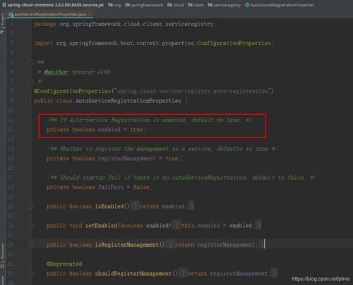The width and height of the screenshot is (353, 285).
Task: Expand the isRegisterManagement() method fold
Action: pos(31,245)
